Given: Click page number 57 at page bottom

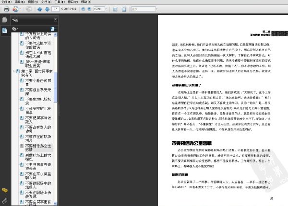Looking at the screenshot, I should click(x=272, y=198).
